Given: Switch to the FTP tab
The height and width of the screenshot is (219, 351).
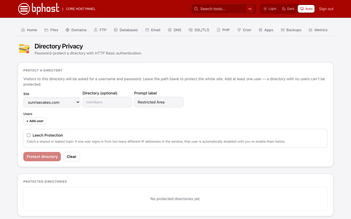Looking at the screenshot, I should coord(100,30).
